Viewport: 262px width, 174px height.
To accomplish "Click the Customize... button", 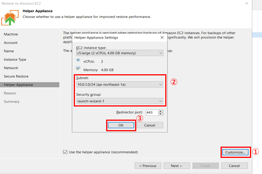I will click(x=235, y=152).
